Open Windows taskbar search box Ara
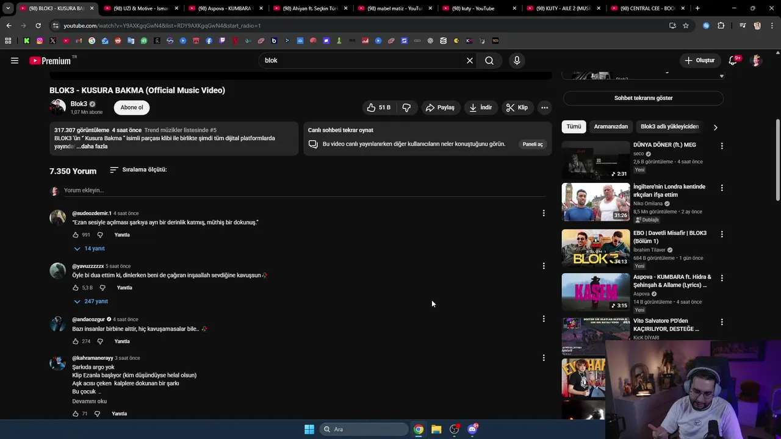 pyautogui.click(x=364, y=429)
